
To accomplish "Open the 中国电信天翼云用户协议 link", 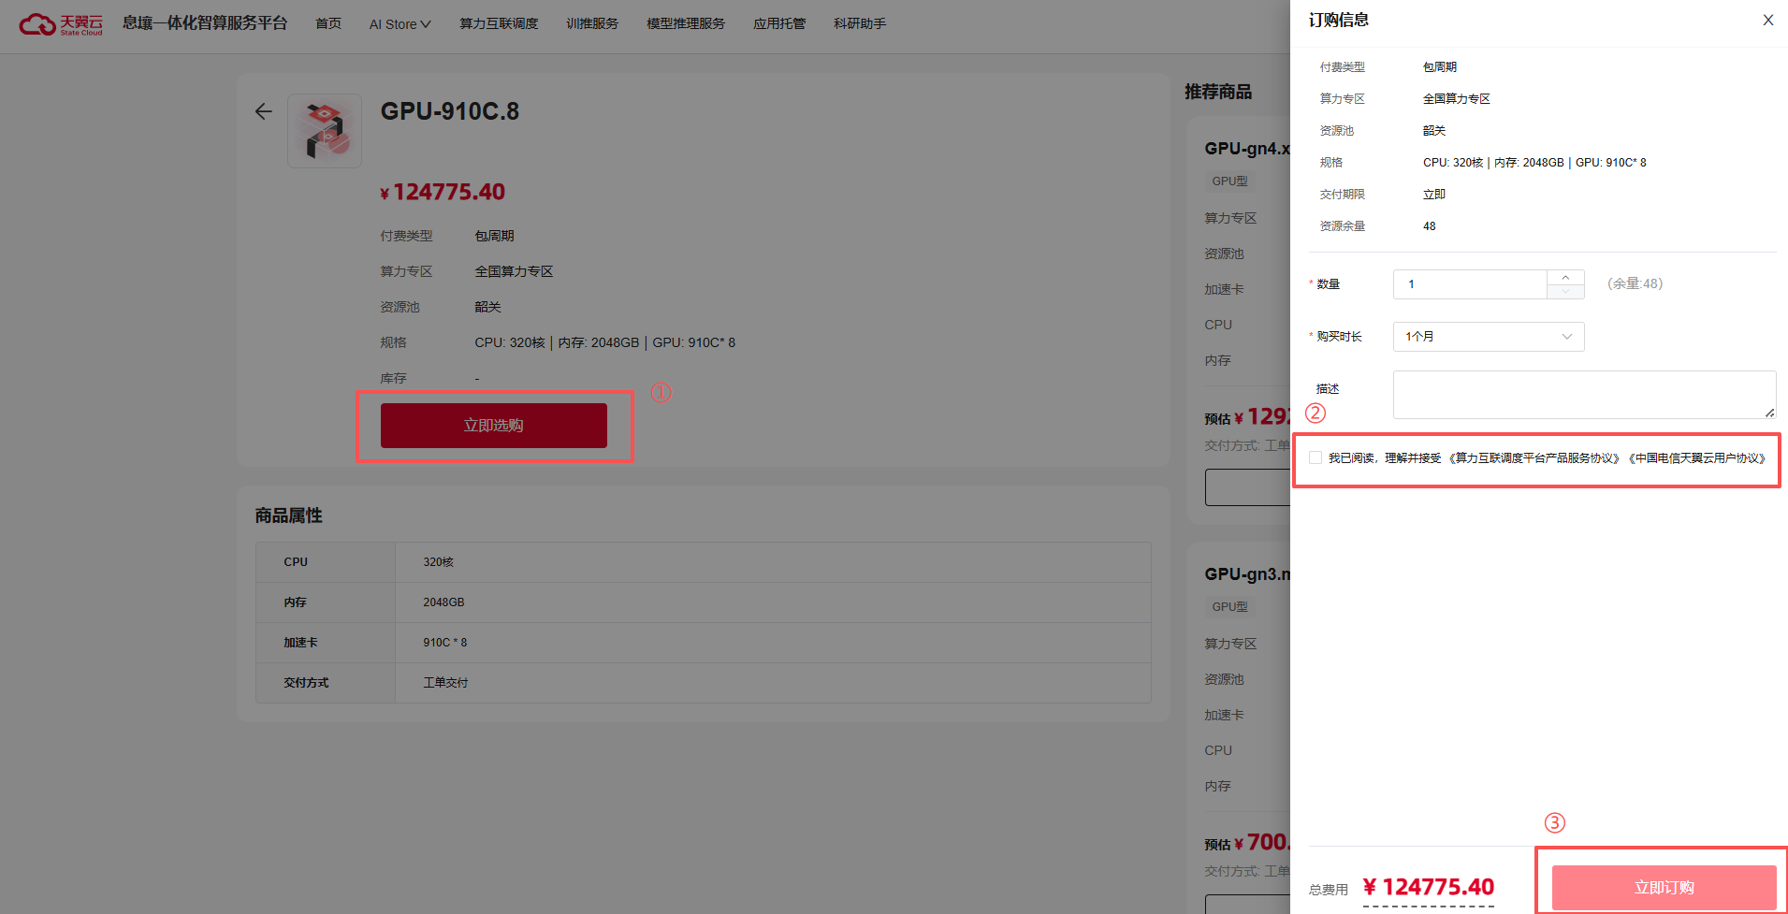I will (1697, 458).
